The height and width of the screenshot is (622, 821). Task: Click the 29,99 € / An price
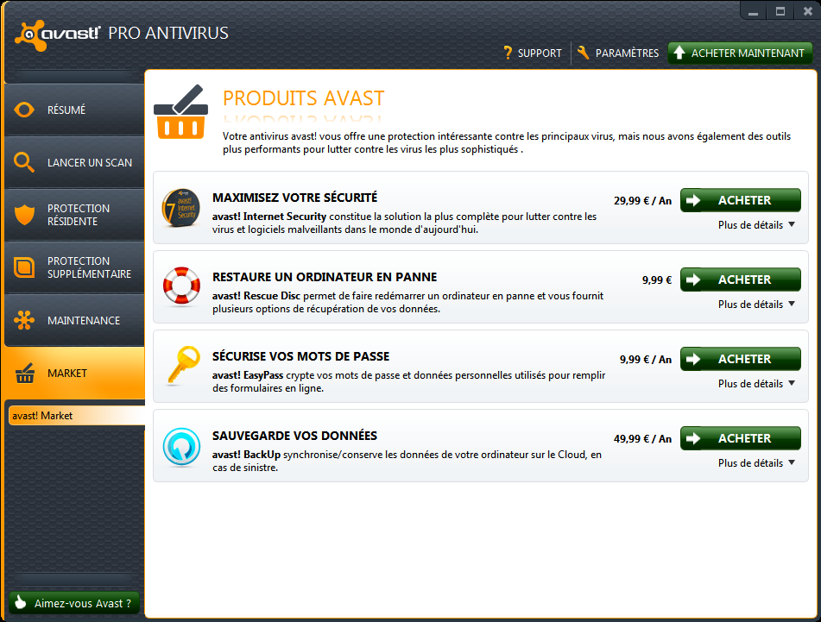pyautogui.click(x=642, y=201)
